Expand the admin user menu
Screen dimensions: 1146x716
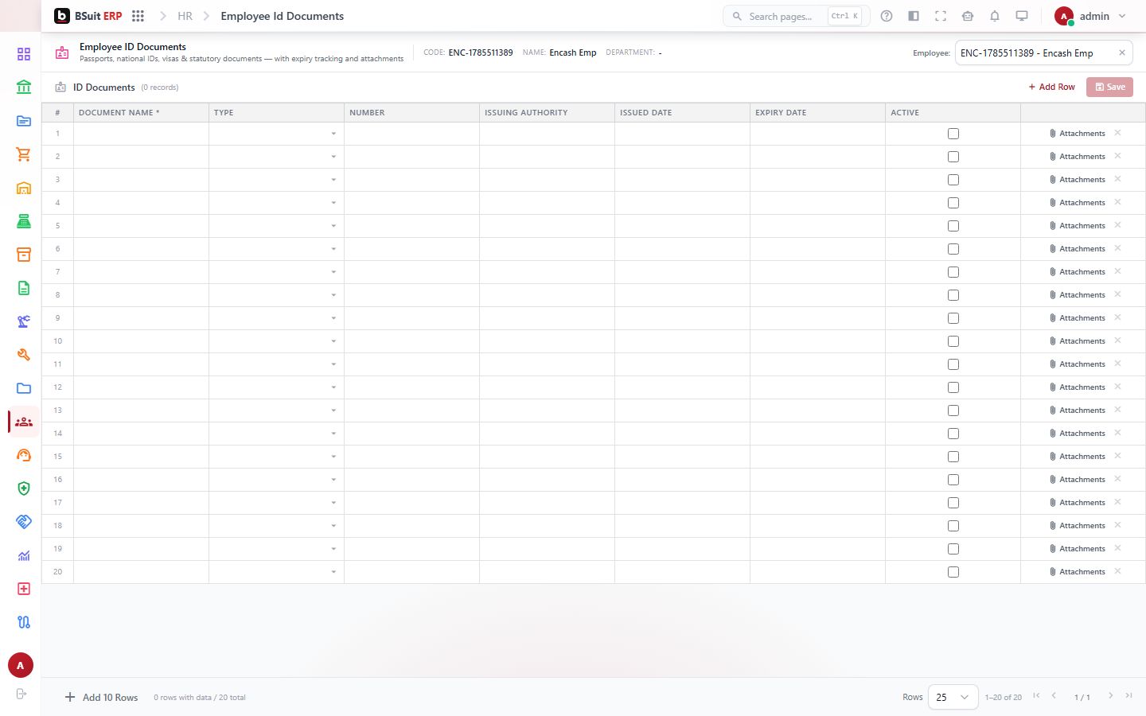click(x=1090, y=16)
